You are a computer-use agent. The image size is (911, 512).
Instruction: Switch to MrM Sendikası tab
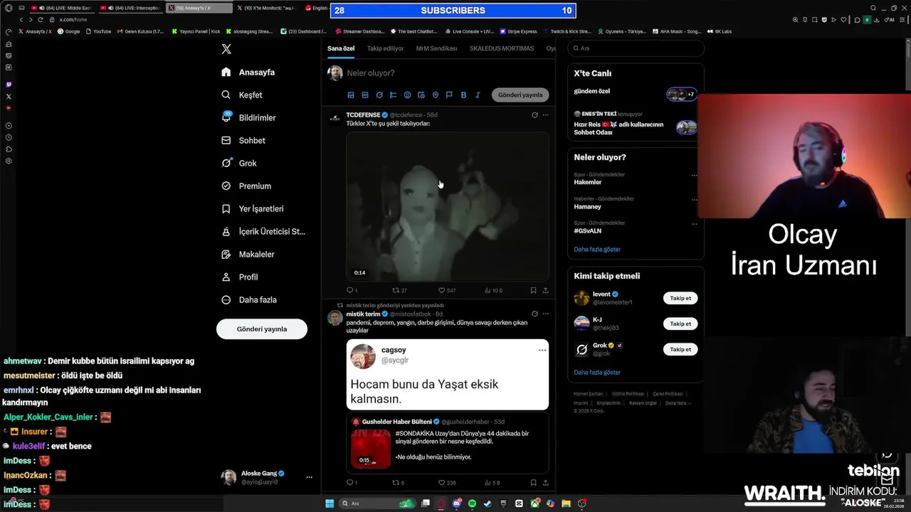coord(436,48)
